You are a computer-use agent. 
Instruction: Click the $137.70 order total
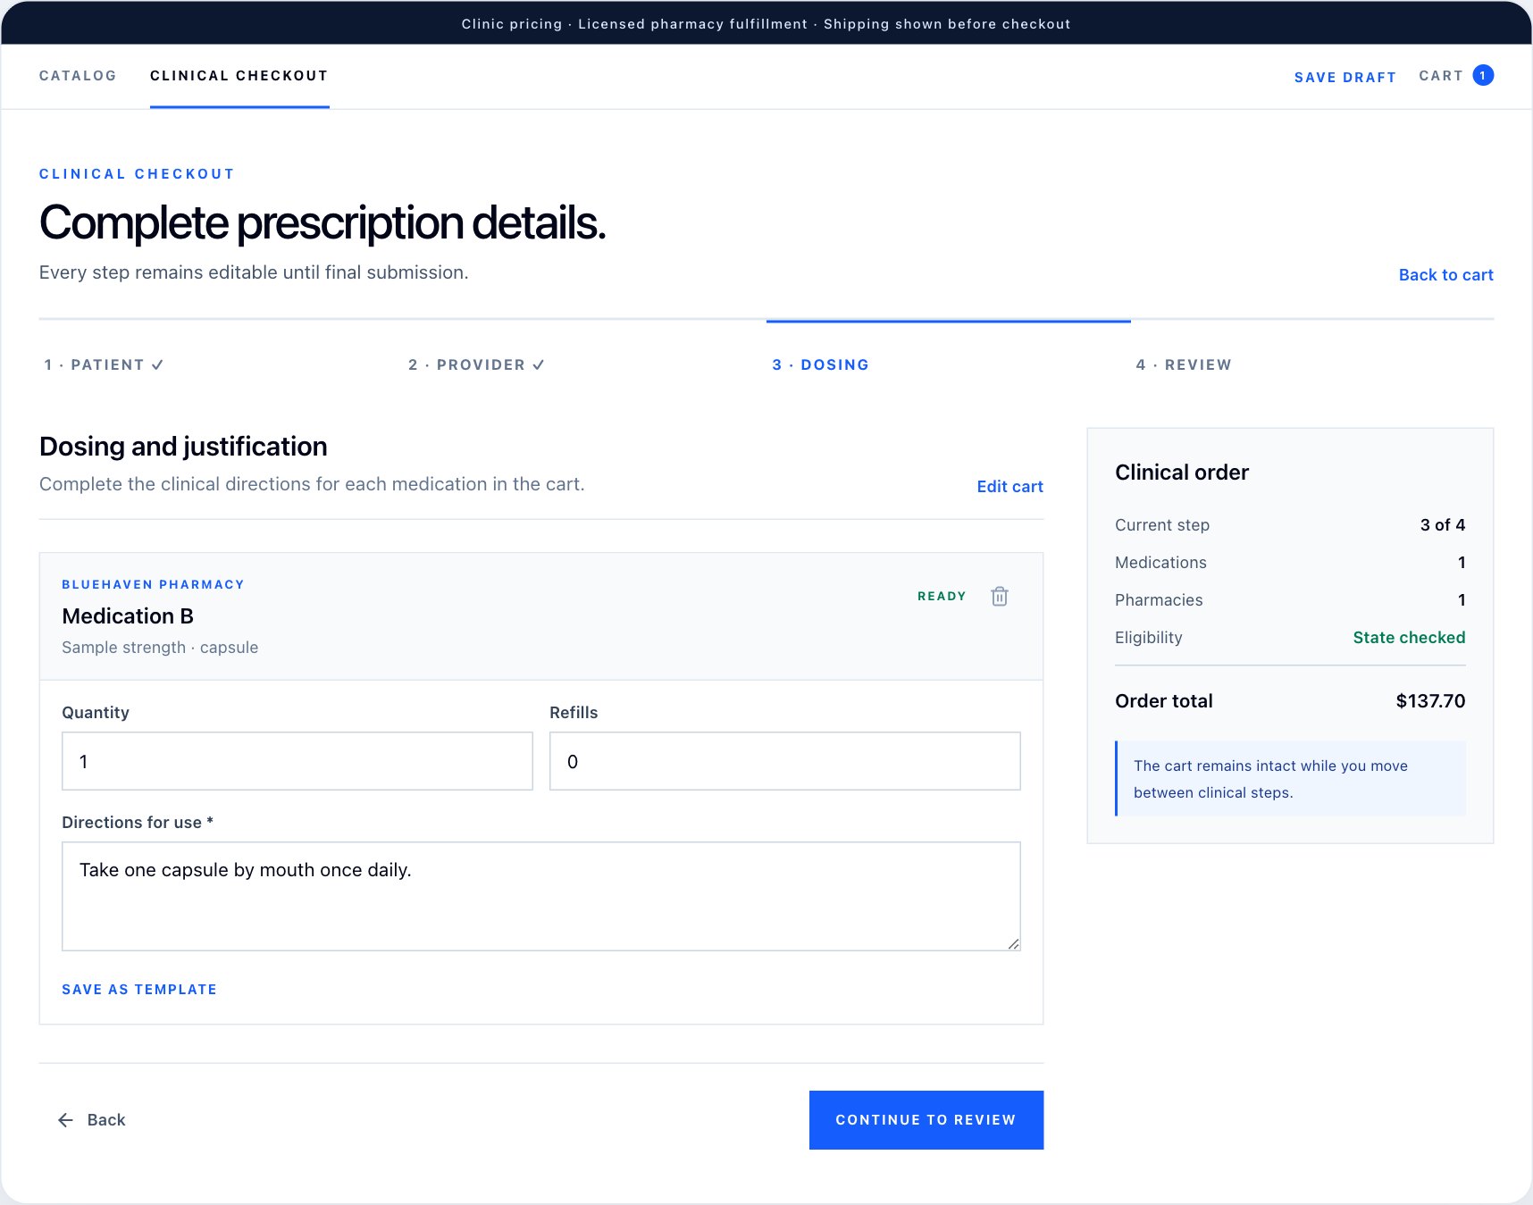point(1430,700)
